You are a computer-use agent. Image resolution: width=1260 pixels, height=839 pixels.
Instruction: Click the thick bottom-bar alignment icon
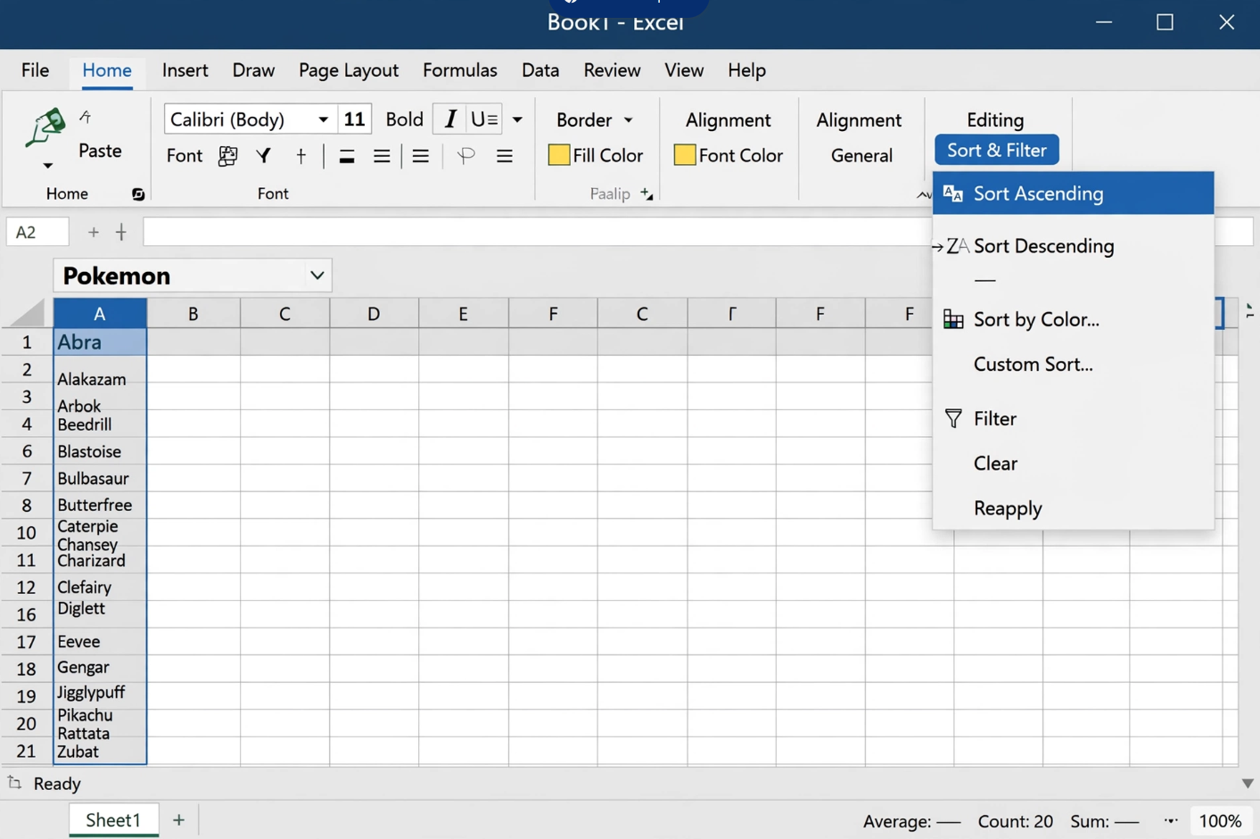click(x=347, y=157)
